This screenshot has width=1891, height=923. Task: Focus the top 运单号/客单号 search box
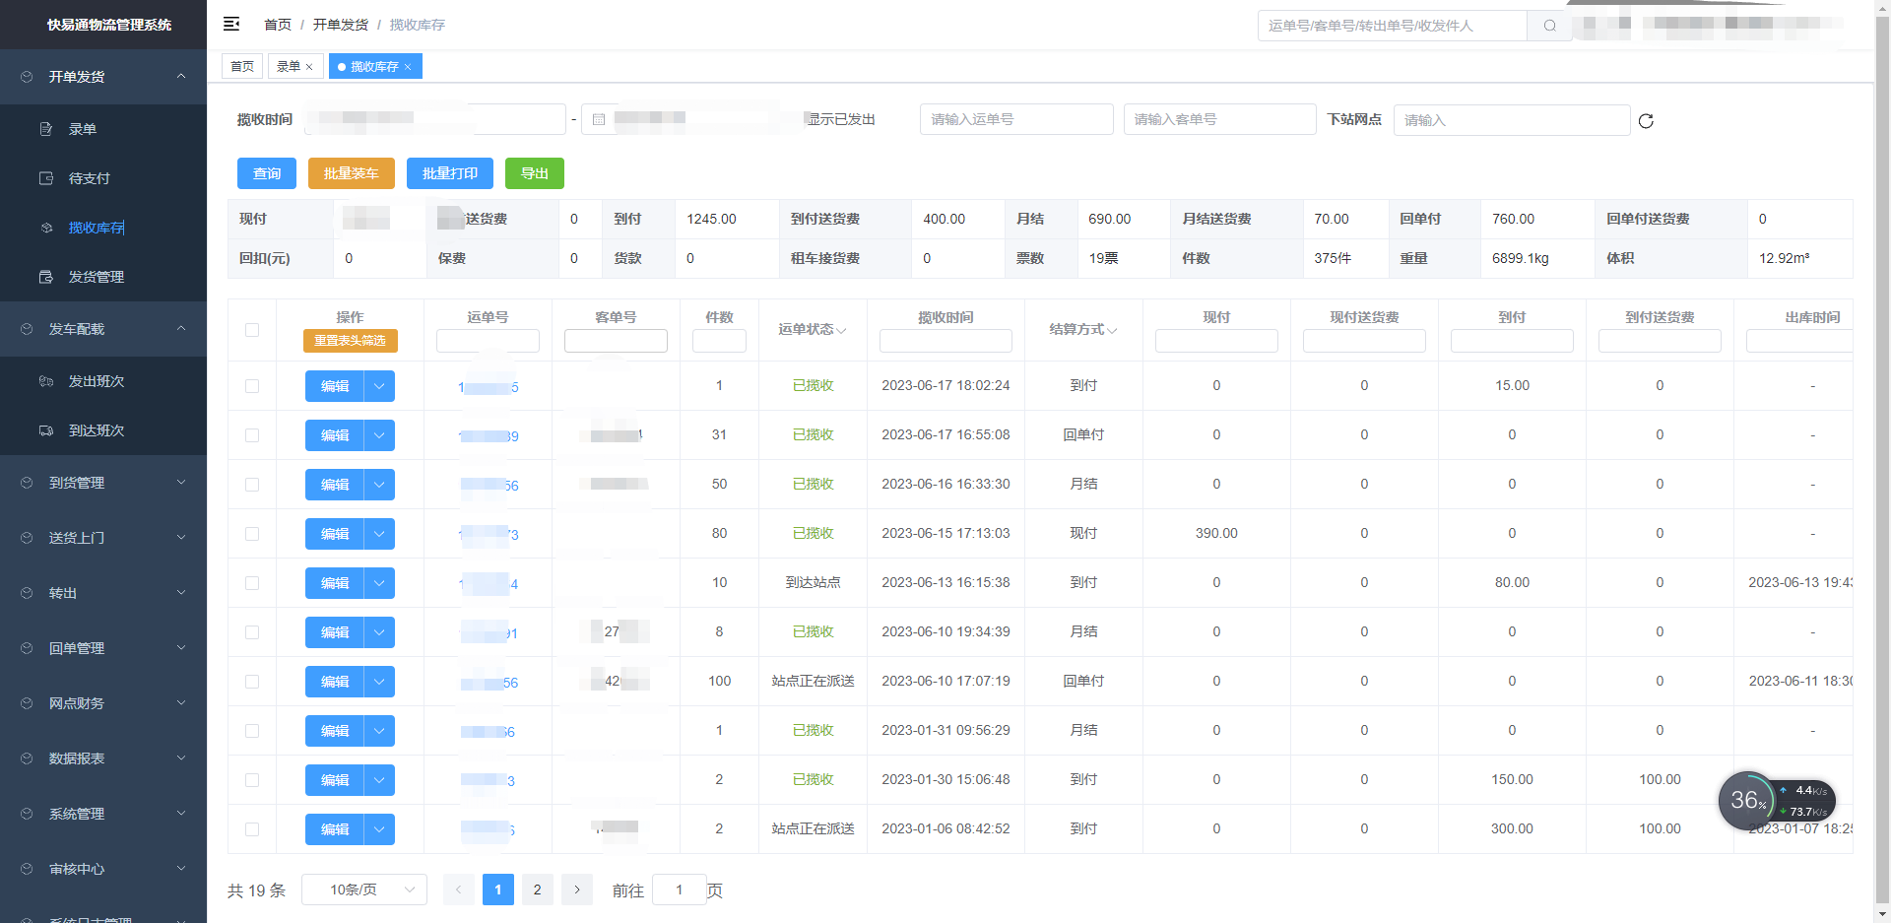1392,26
